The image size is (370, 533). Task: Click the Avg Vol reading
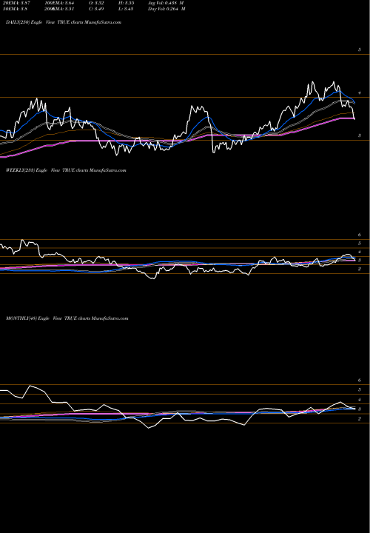166,3
